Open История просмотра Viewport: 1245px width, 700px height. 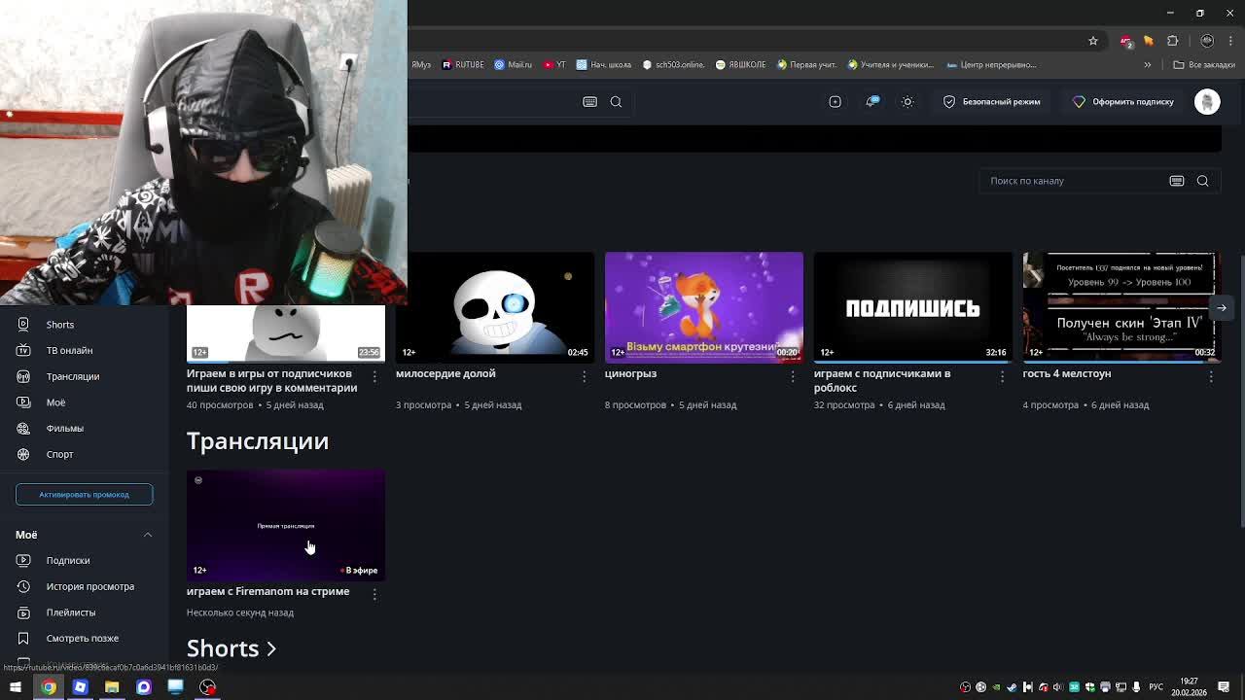pos(89,586)
